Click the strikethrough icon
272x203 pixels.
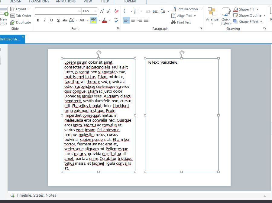point(65,20)
